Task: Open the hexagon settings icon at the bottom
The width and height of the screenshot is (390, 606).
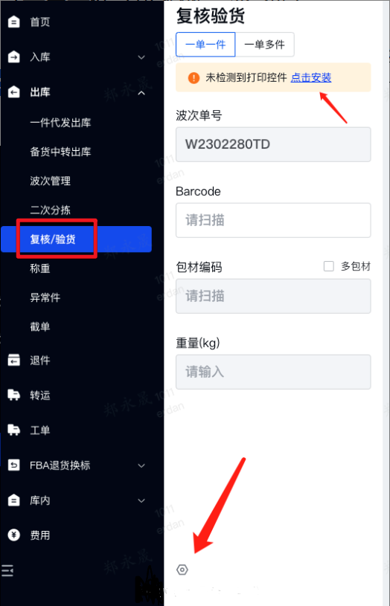Action: click(x=182, y=570)
